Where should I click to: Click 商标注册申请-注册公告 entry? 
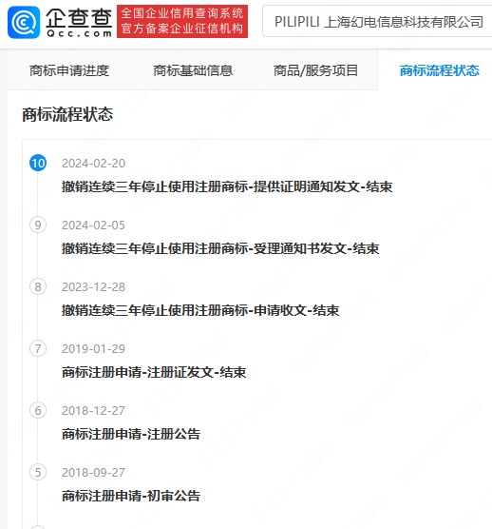point(131,434)
